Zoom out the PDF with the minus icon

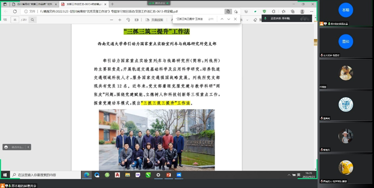coord(111,20)
